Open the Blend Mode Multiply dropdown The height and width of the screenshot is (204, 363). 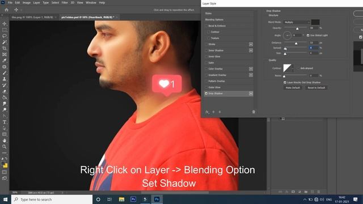(297, 22)
